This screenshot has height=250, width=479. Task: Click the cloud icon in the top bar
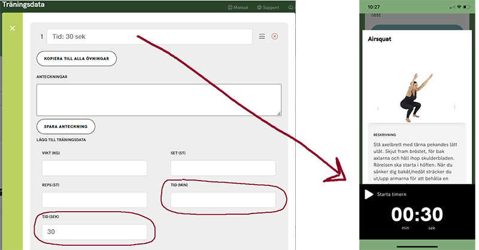point(291,7)
